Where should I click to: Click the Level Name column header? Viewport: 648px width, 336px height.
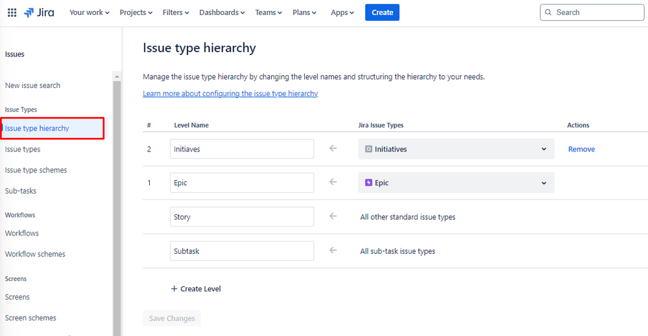coord(191,125)
